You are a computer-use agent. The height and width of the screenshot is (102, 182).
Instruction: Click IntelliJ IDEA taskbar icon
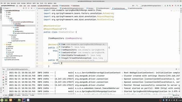click(24, 100)
